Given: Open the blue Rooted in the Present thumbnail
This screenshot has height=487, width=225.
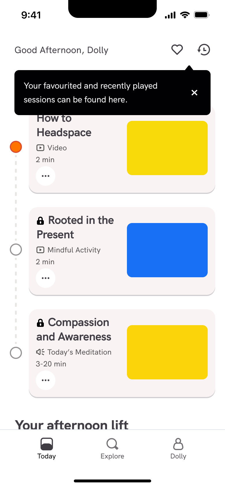Looking at the screenshot, I should tap(167, 250).
